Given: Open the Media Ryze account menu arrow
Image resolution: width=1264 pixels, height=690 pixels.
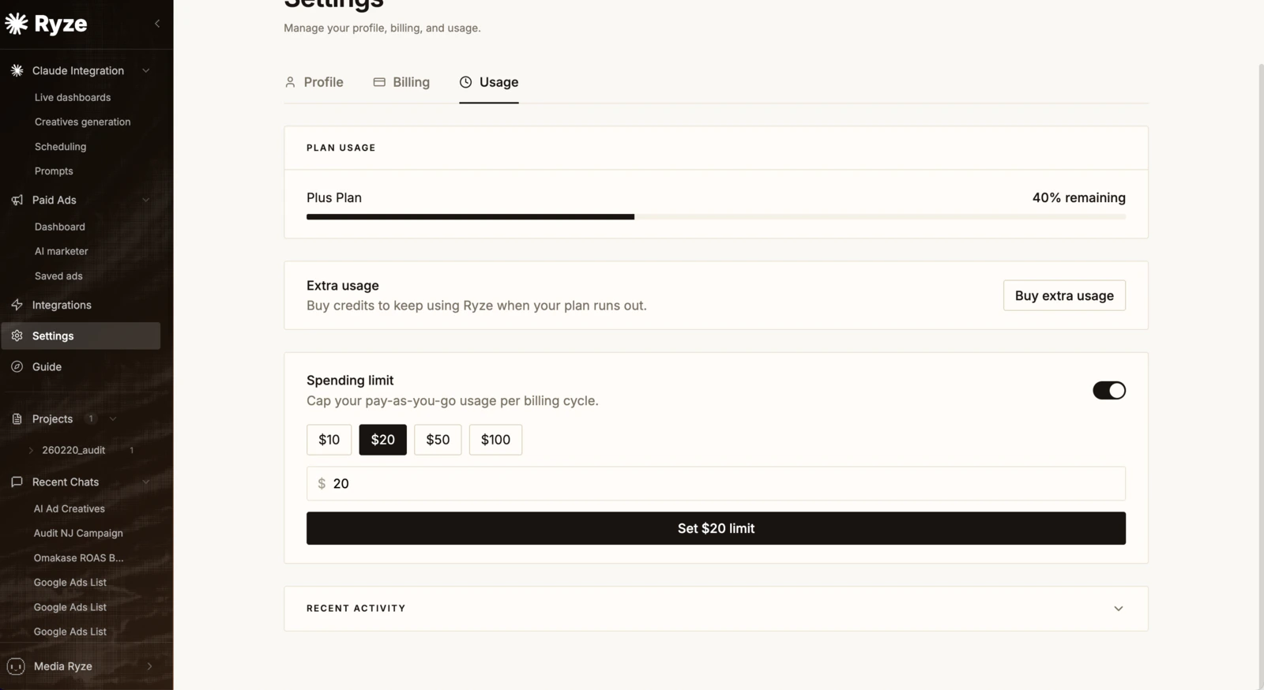Looking at the screenshot, I should point(149,666).
